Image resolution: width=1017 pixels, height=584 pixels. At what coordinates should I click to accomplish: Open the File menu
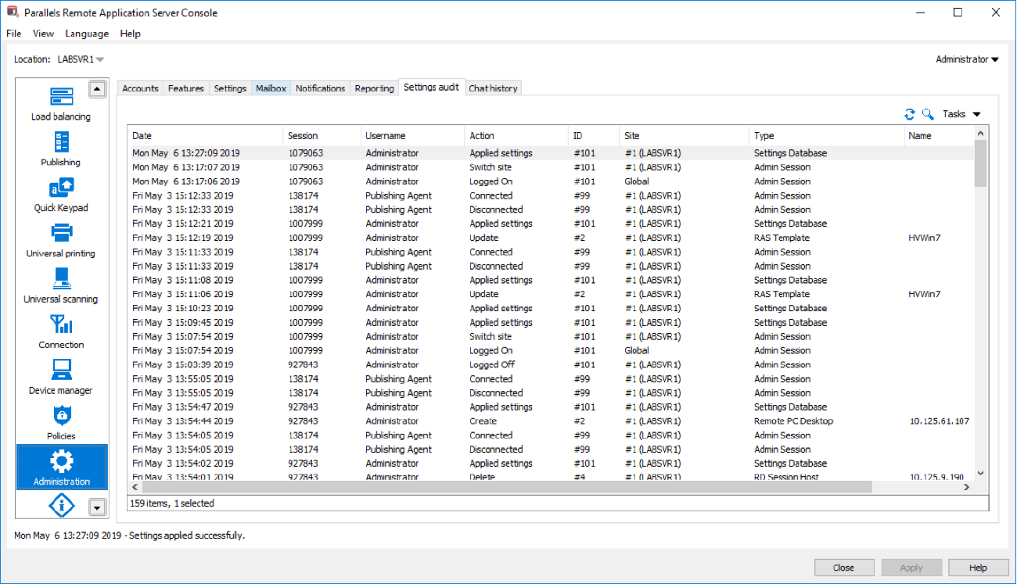(13, 34)
